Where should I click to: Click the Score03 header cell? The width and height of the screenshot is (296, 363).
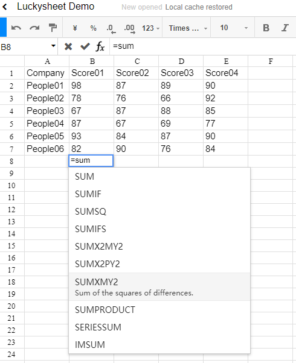coord(181,73)
